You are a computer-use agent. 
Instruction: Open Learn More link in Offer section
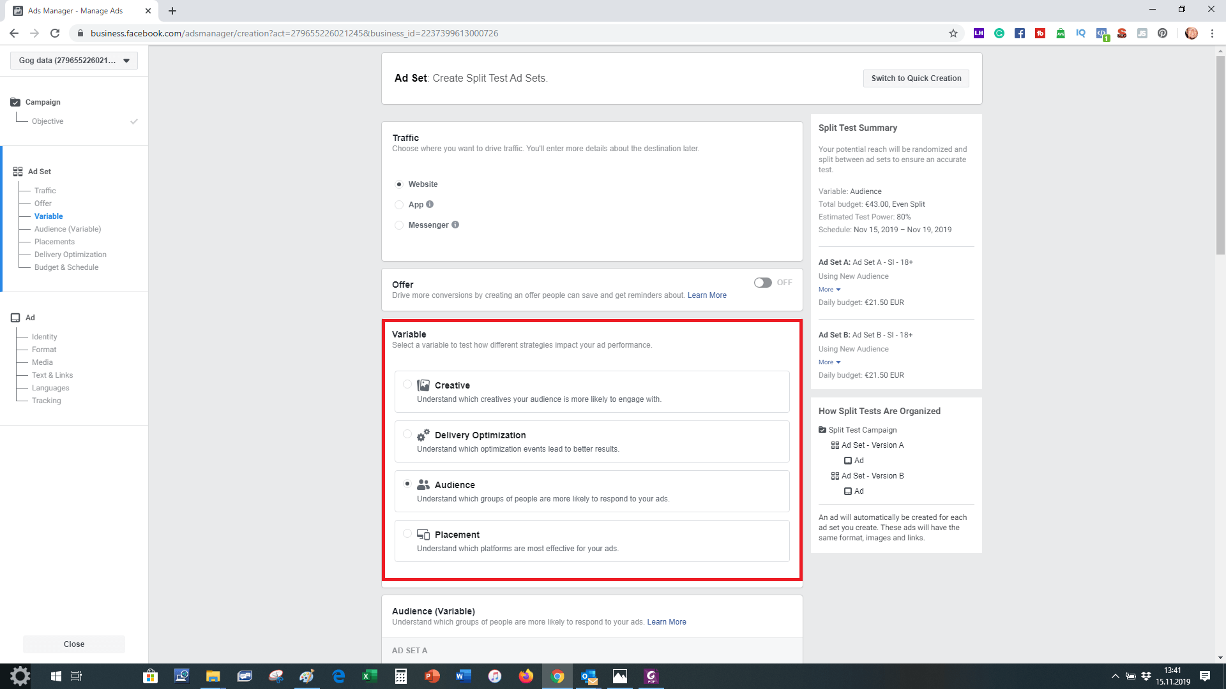(707, 295)
